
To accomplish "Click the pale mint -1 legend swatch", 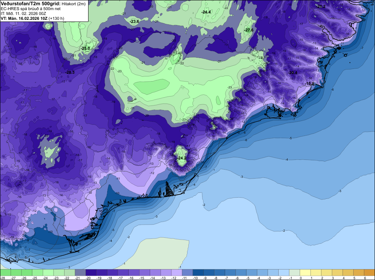I will pyautogui.click(x=294, y=273).
